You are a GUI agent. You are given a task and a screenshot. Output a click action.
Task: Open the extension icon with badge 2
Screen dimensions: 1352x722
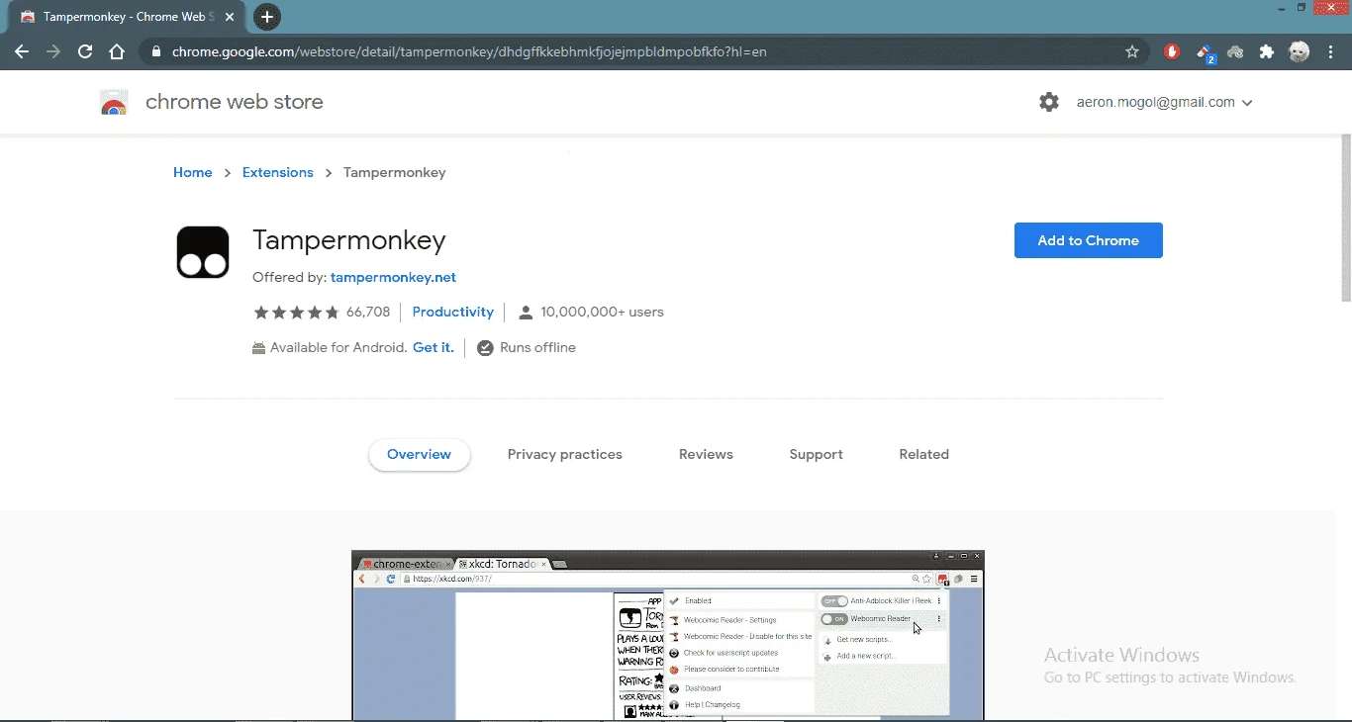(x=1205, y=52)
